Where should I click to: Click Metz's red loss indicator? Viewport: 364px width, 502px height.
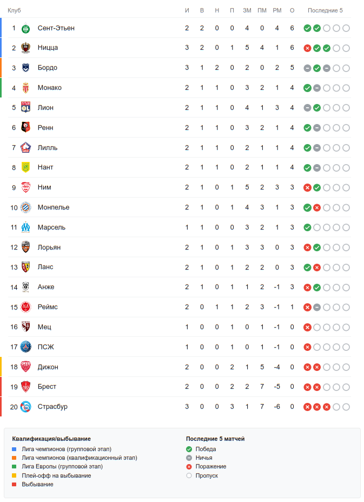(307, 327)
